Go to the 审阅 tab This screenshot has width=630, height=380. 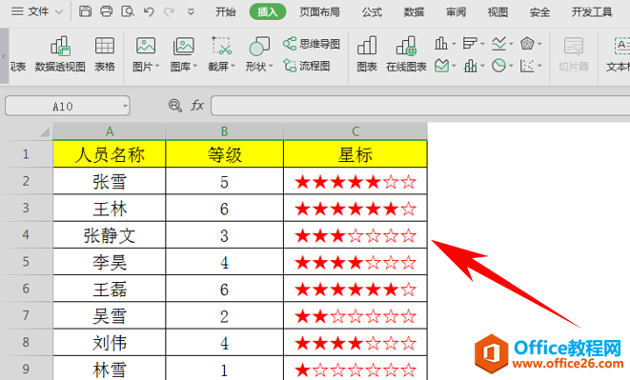(x=456, y=12)
